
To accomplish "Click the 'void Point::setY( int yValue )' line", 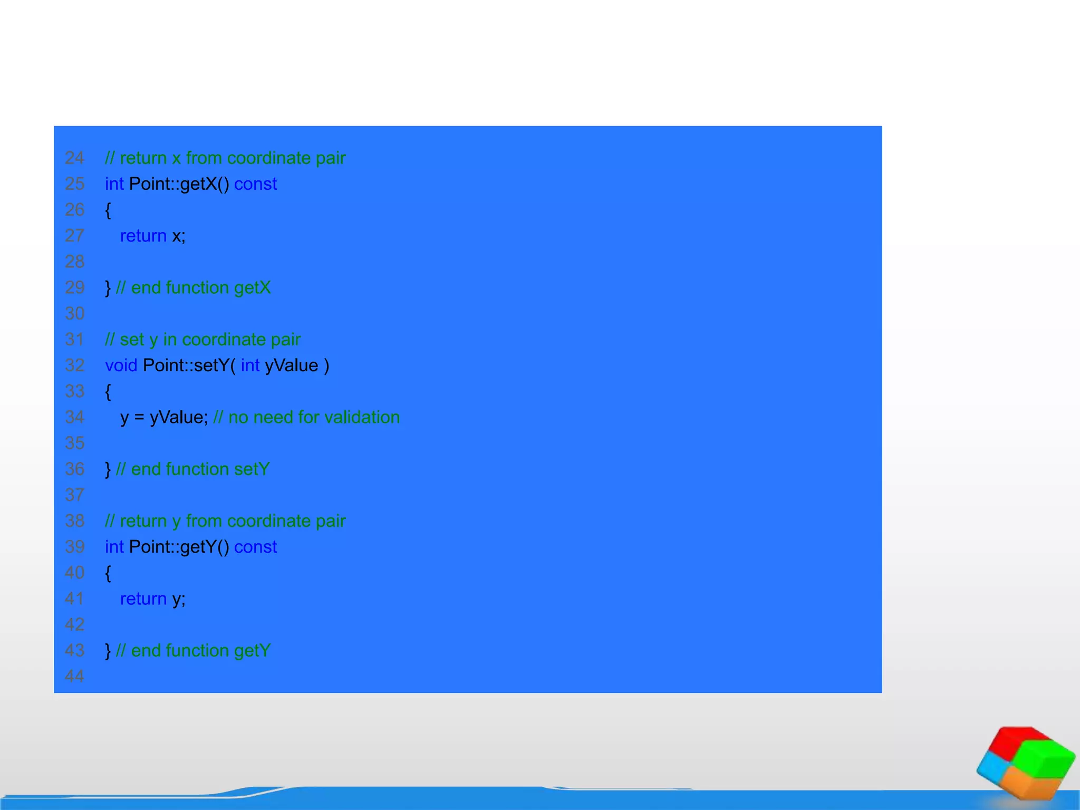I will tap(217, 365).
